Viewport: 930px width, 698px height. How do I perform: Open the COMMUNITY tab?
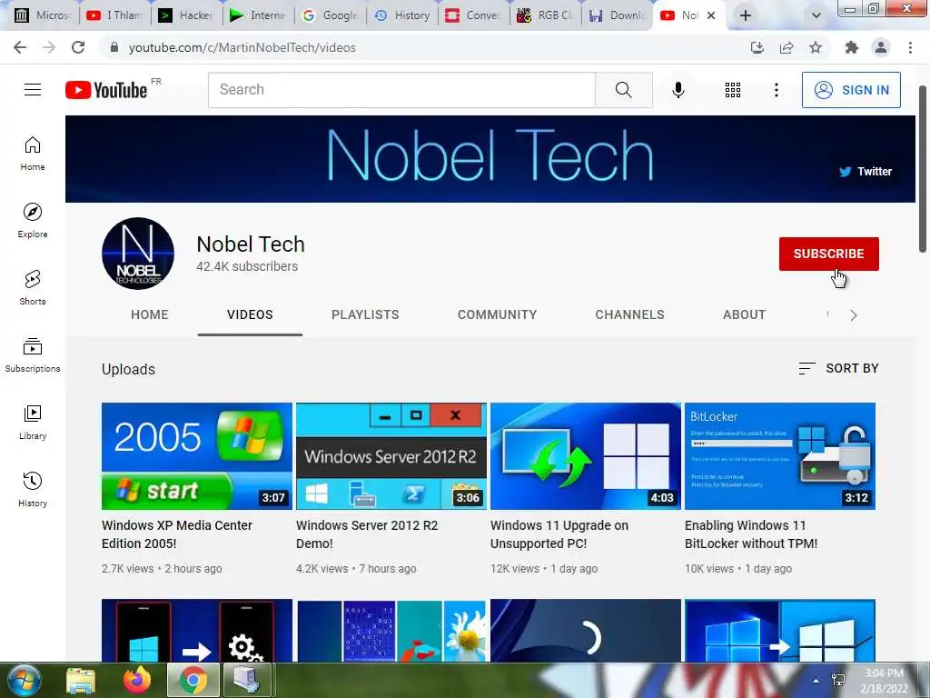[x=497, y=314]
